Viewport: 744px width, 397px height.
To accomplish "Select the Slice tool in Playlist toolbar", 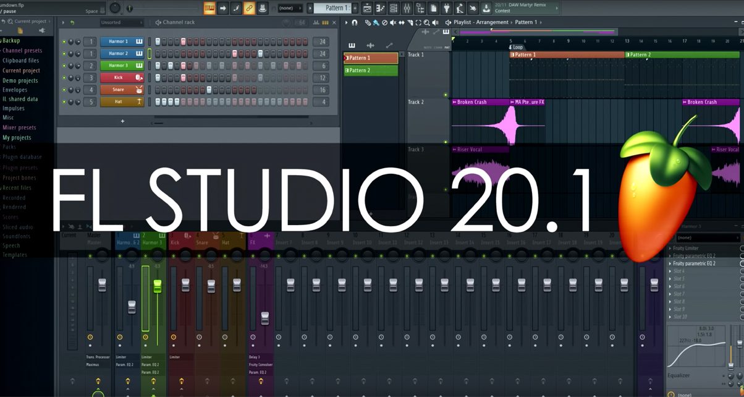I will (410, 22).
